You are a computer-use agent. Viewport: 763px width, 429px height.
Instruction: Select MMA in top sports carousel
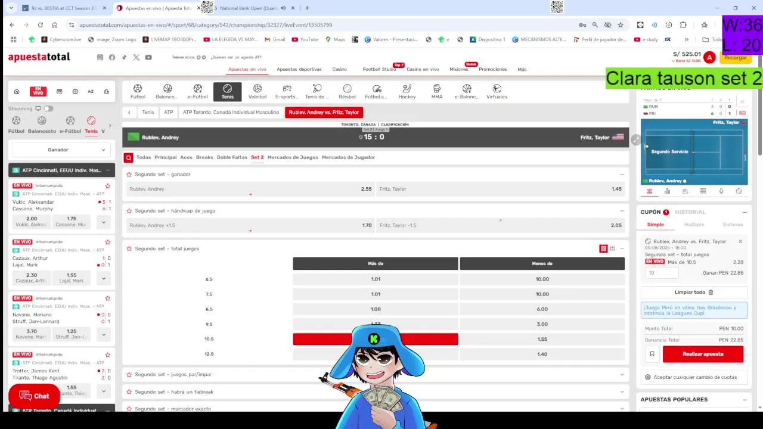point(437,92)
